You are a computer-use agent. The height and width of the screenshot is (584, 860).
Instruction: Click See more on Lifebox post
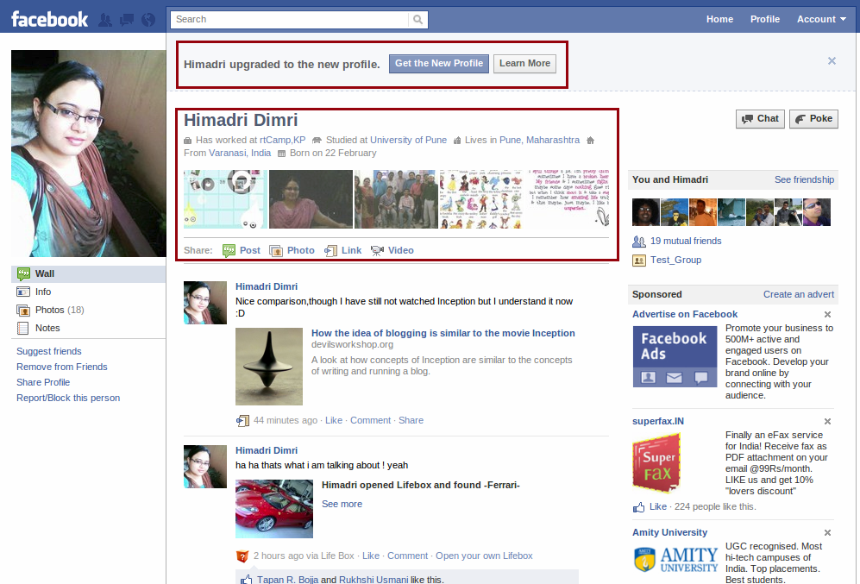tap(342, 505)
